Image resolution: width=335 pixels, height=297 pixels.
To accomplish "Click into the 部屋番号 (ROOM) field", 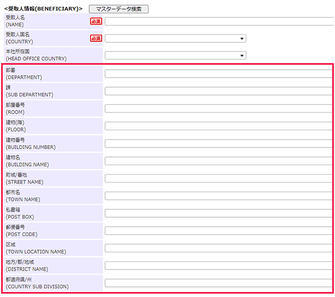I will 218,108.
